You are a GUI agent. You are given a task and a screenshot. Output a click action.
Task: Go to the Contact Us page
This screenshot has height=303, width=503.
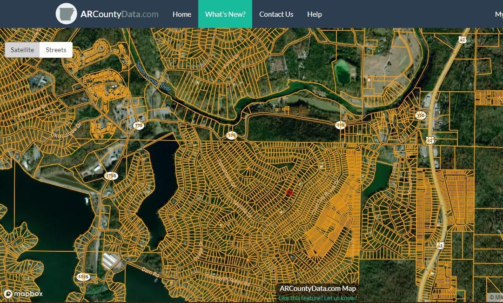point(276,14)
